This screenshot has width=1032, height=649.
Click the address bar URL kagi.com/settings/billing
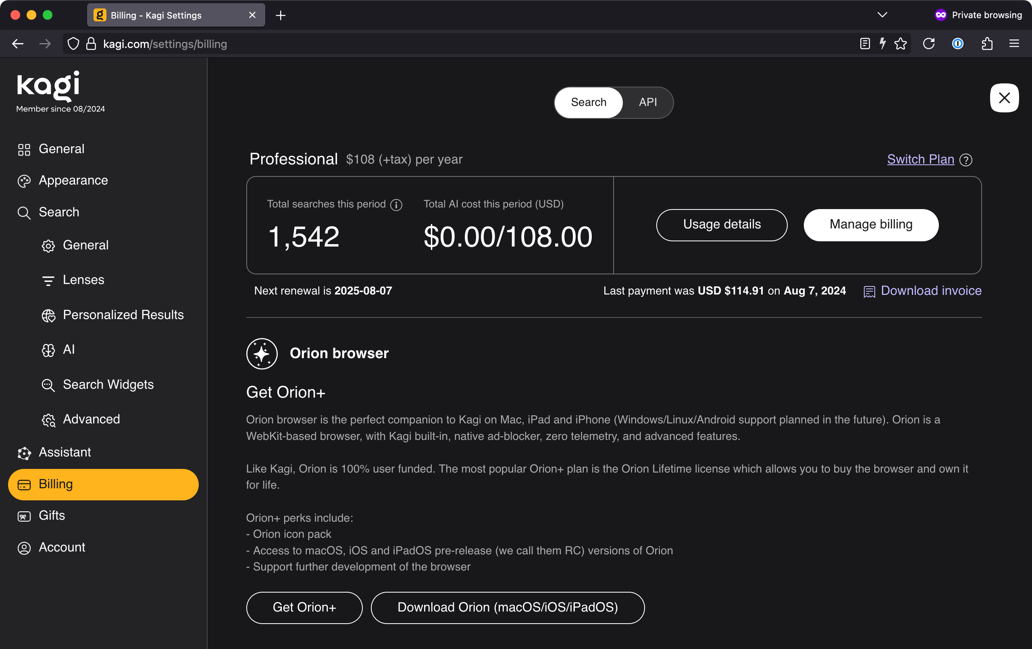click(165, 44)
